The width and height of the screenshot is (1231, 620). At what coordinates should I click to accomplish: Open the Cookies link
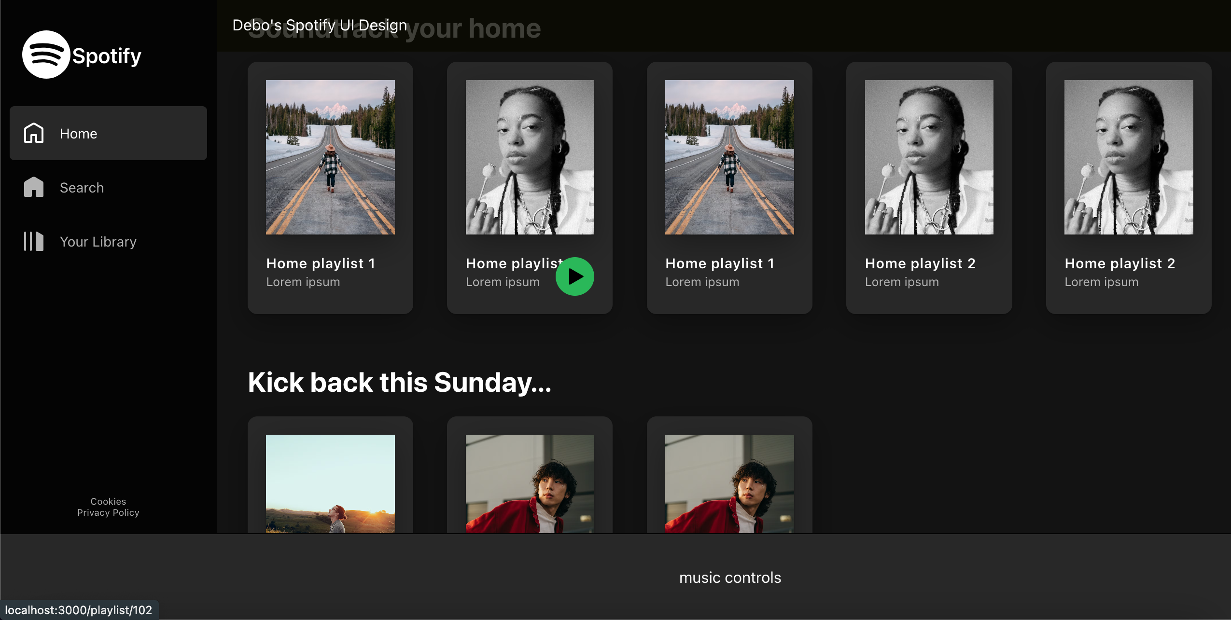[108, 501]
